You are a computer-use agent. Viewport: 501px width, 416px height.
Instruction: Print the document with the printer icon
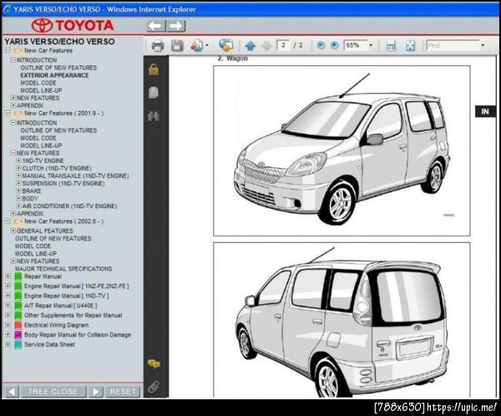point(158,46)
